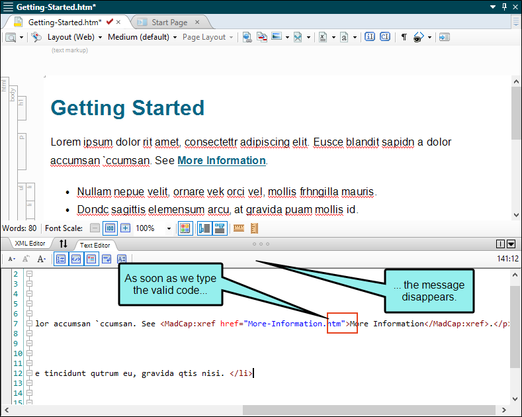522x417 pixels.
Task: Click the vertical ruler icon
Action: coord(254,228)
